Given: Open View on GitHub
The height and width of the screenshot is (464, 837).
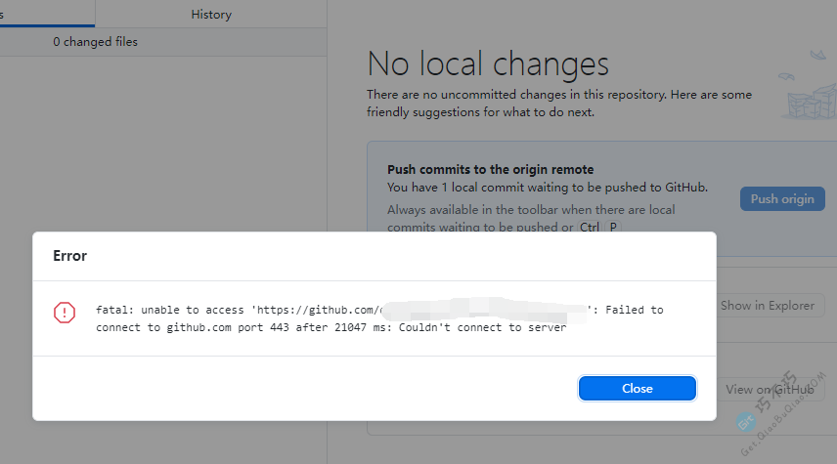Looking at the screenshot, I should [771, 390].
